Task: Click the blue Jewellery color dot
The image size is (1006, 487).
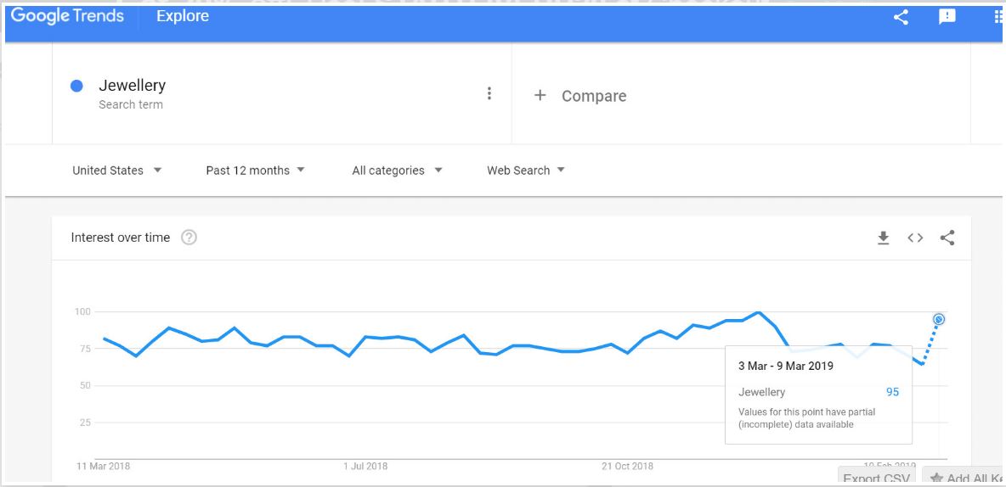Action: (x=77, y=86)
